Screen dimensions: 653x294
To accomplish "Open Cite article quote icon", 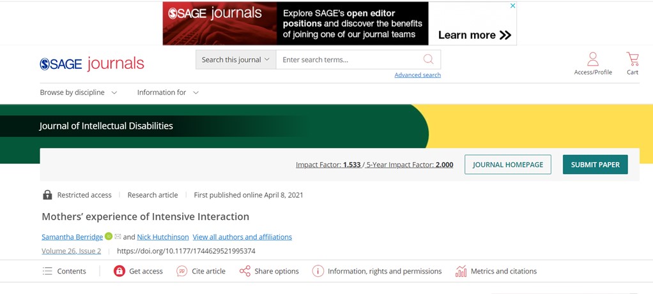I will coord(182,271).
